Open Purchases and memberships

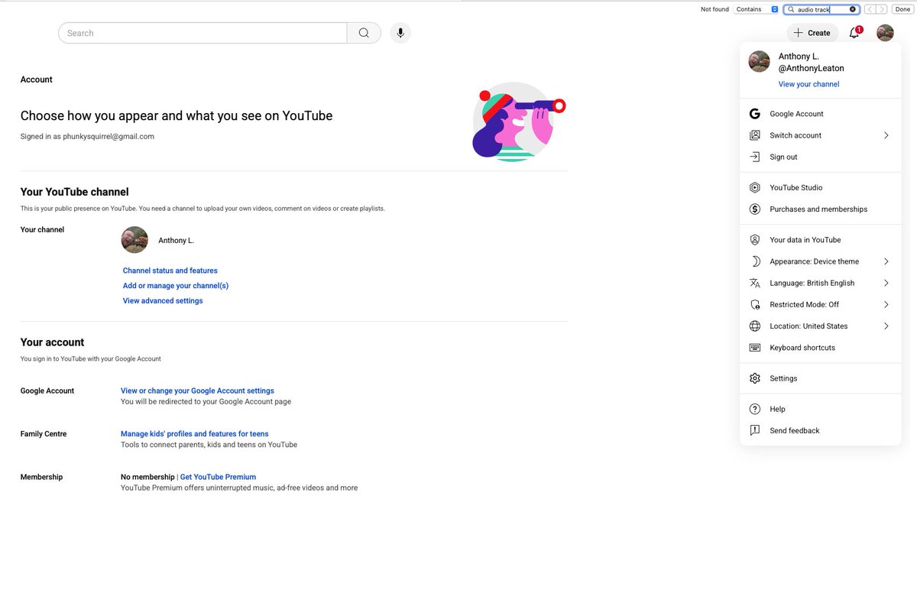point(821,209)
